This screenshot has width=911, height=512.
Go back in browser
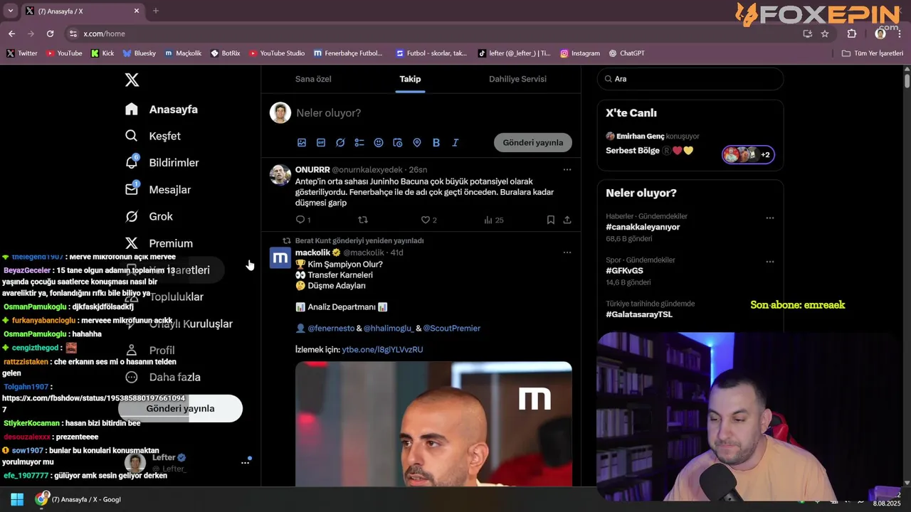11,33
